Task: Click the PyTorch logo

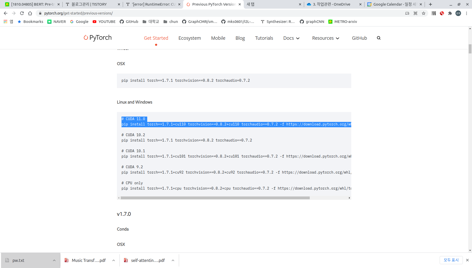Action: pyautogui.click(x=98, y=38)
